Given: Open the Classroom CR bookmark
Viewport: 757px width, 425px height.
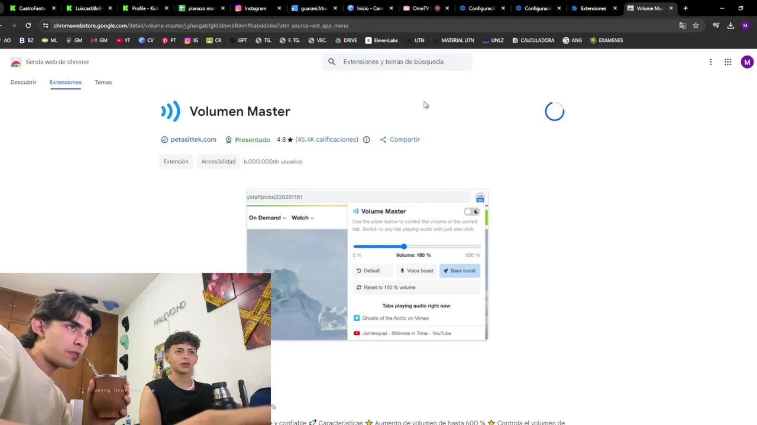Looking at the screenshot, I should [213, 40].
